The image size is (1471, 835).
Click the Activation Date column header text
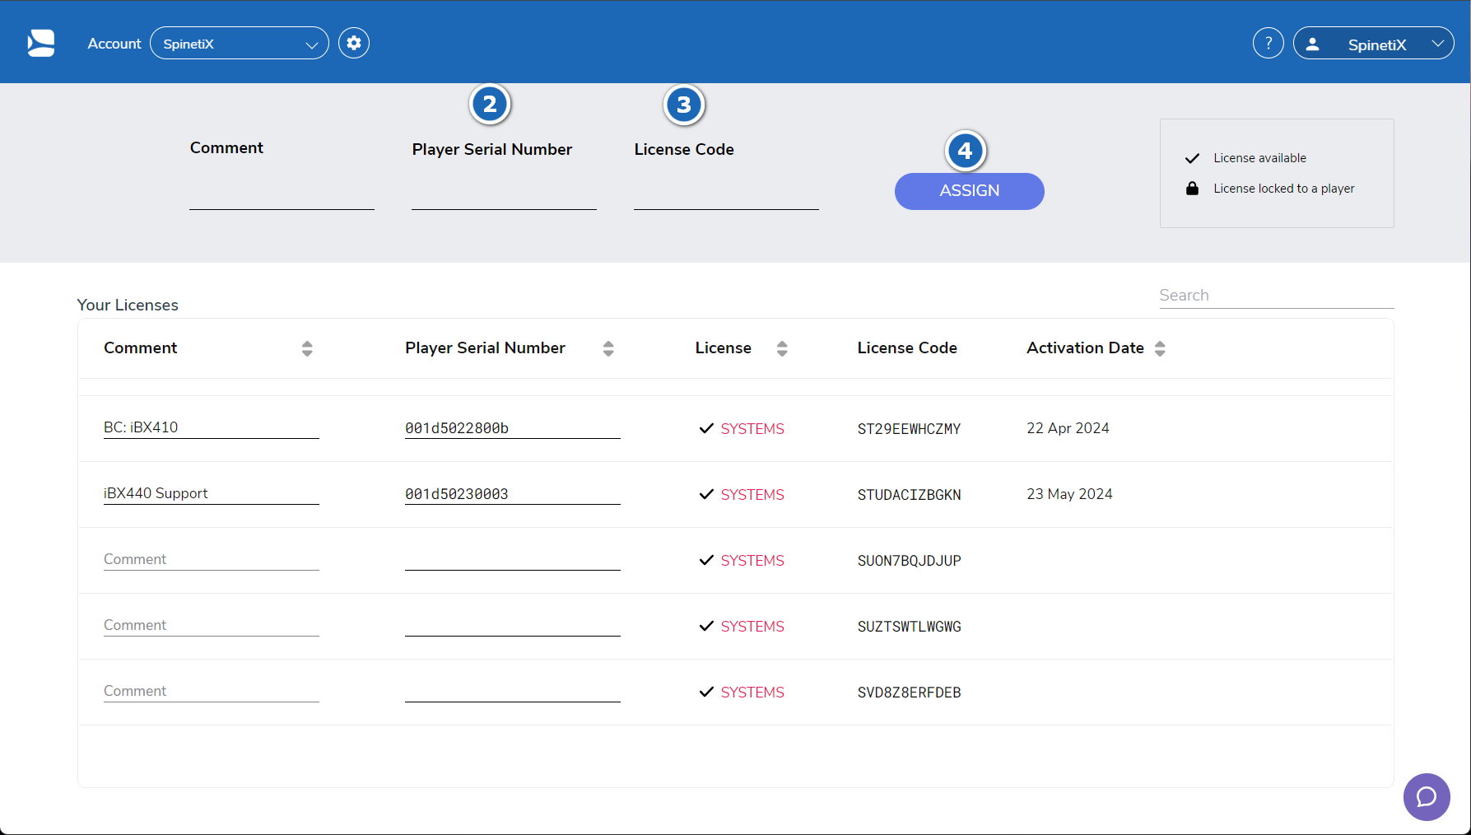[x=1085, y=348]
